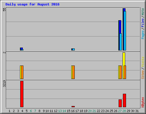Click the y-axis value '55'
146x114 pixels.
4,9
